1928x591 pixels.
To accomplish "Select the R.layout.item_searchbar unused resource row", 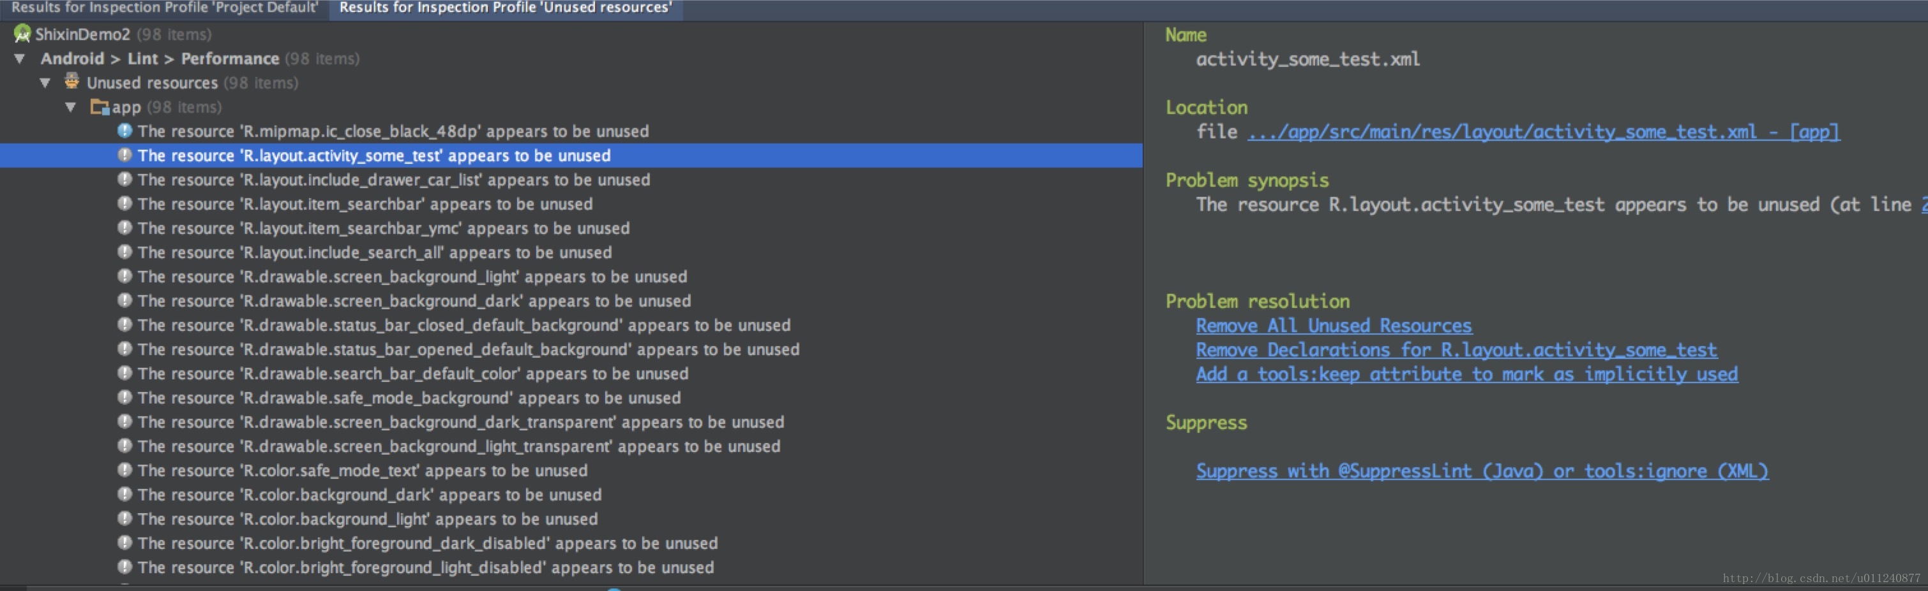I will click(571, 204).
